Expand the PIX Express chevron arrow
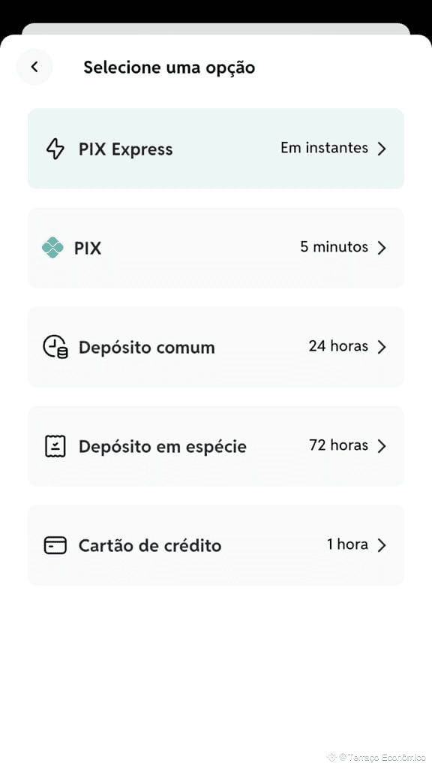The height and width of the screenshot is (769, 432). [382, 149]
